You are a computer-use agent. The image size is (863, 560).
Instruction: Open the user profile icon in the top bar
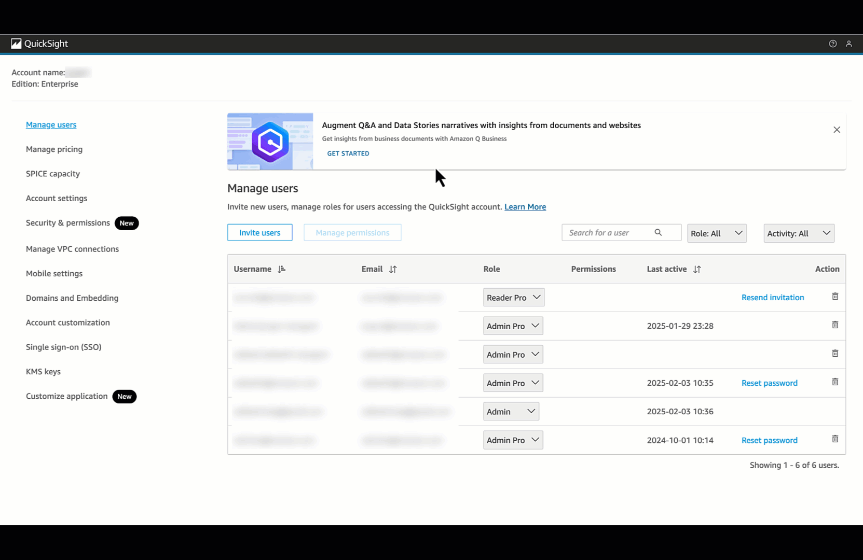(x=849, y=44)
